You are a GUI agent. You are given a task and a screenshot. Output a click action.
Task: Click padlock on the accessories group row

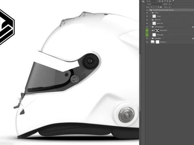click(193, 27)
